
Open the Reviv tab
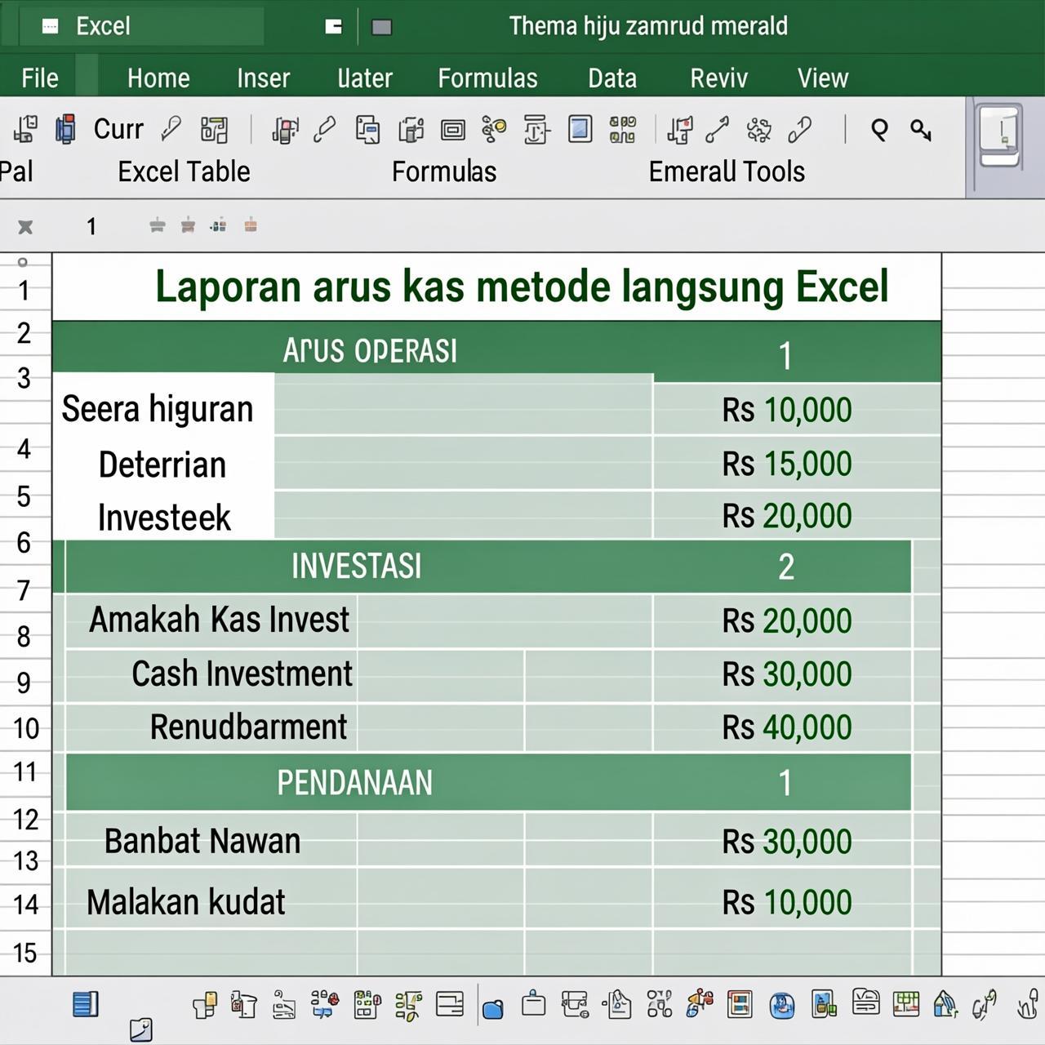coord(718,78)
